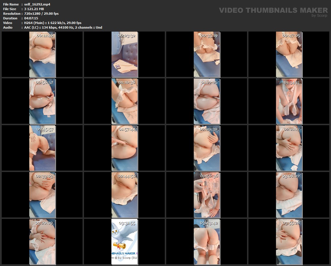Open the thumbnail at timestamp 01:45:57
Image resolution: width=331 pixels, height=266 pixels.
tap(42, 148)
